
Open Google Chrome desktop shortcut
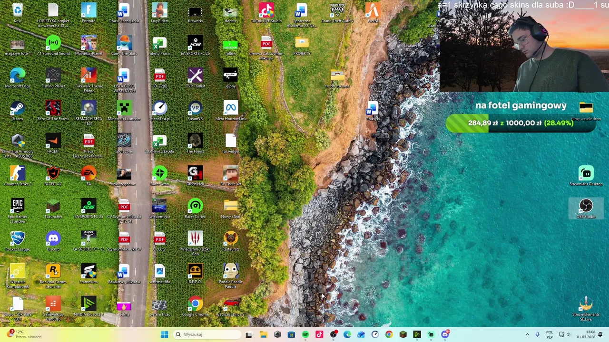[x=195, y=307]
